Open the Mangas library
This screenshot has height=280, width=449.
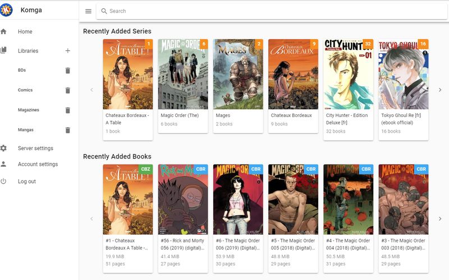[25, 130]
